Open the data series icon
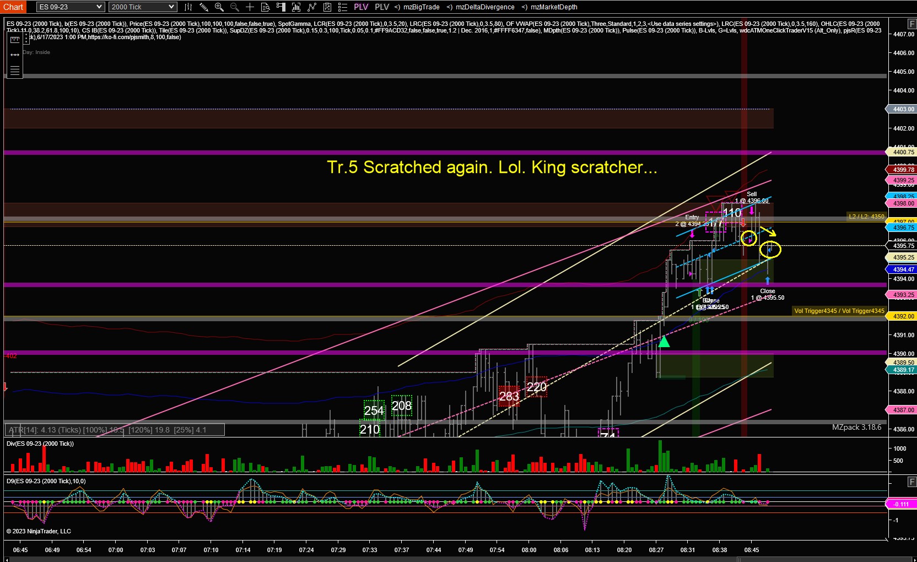Screen dimensions: 917x562 click(x=296, y=7)
